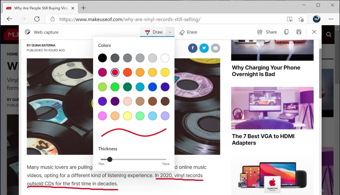Viewport: 340px width, 195px height.
Task: Click the Twitter share icon
Action: tap(204, 48)
